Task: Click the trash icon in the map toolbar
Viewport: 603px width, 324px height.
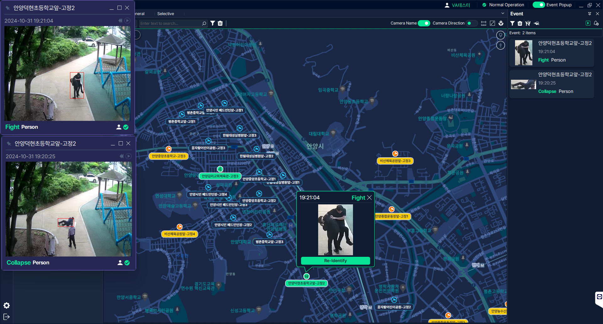Action: click(x=220, y=23)
